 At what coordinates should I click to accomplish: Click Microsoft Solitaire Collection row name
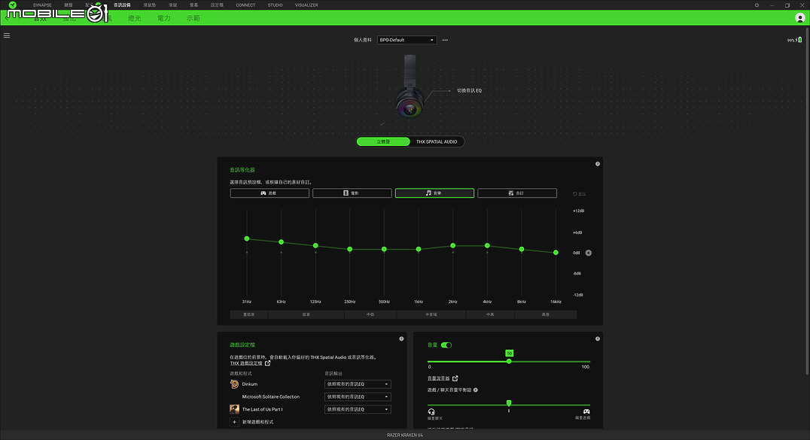(271, 396)
